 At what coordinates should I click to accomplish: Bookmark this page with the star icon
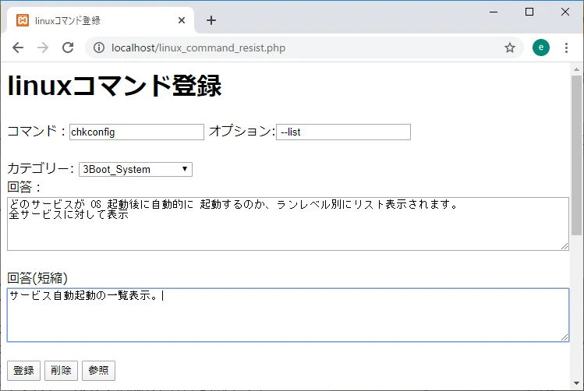(509, 48)
